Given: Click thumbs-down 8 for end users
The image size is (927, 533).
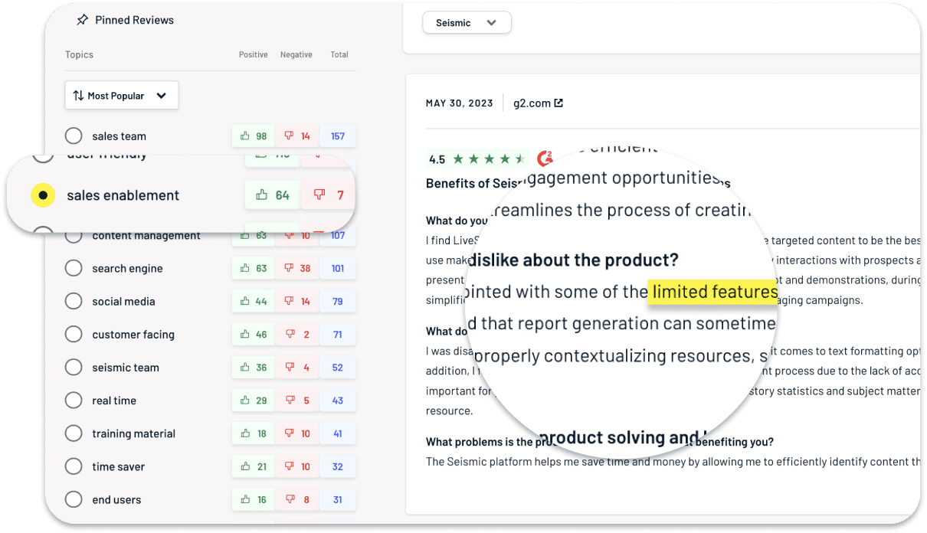Looking at the screenshot, I should point(297,499).
